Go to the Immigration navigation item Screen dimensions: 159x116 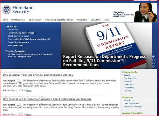(82, 20)
